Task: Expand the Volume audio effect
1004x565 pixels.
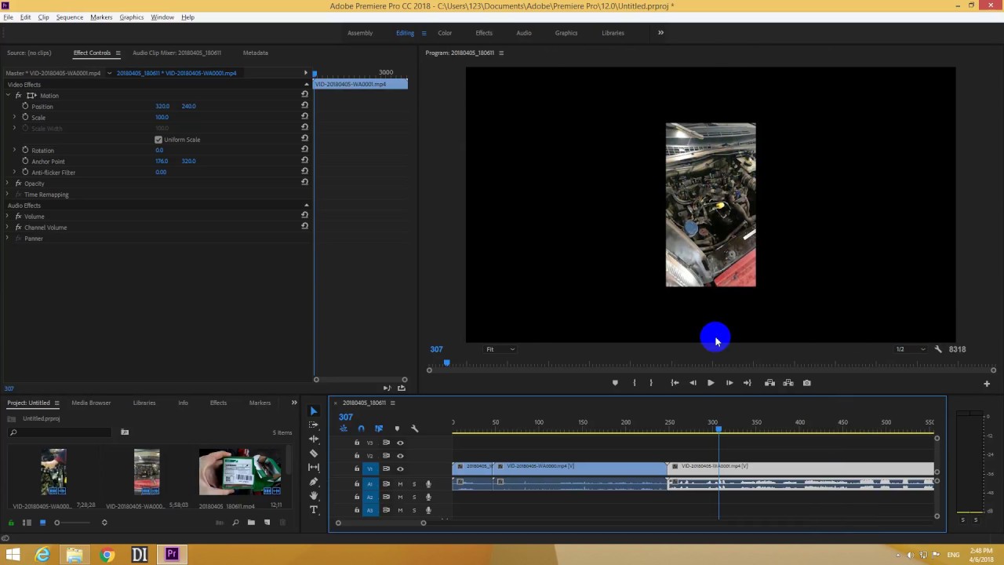Action: [x=8, y=217]
